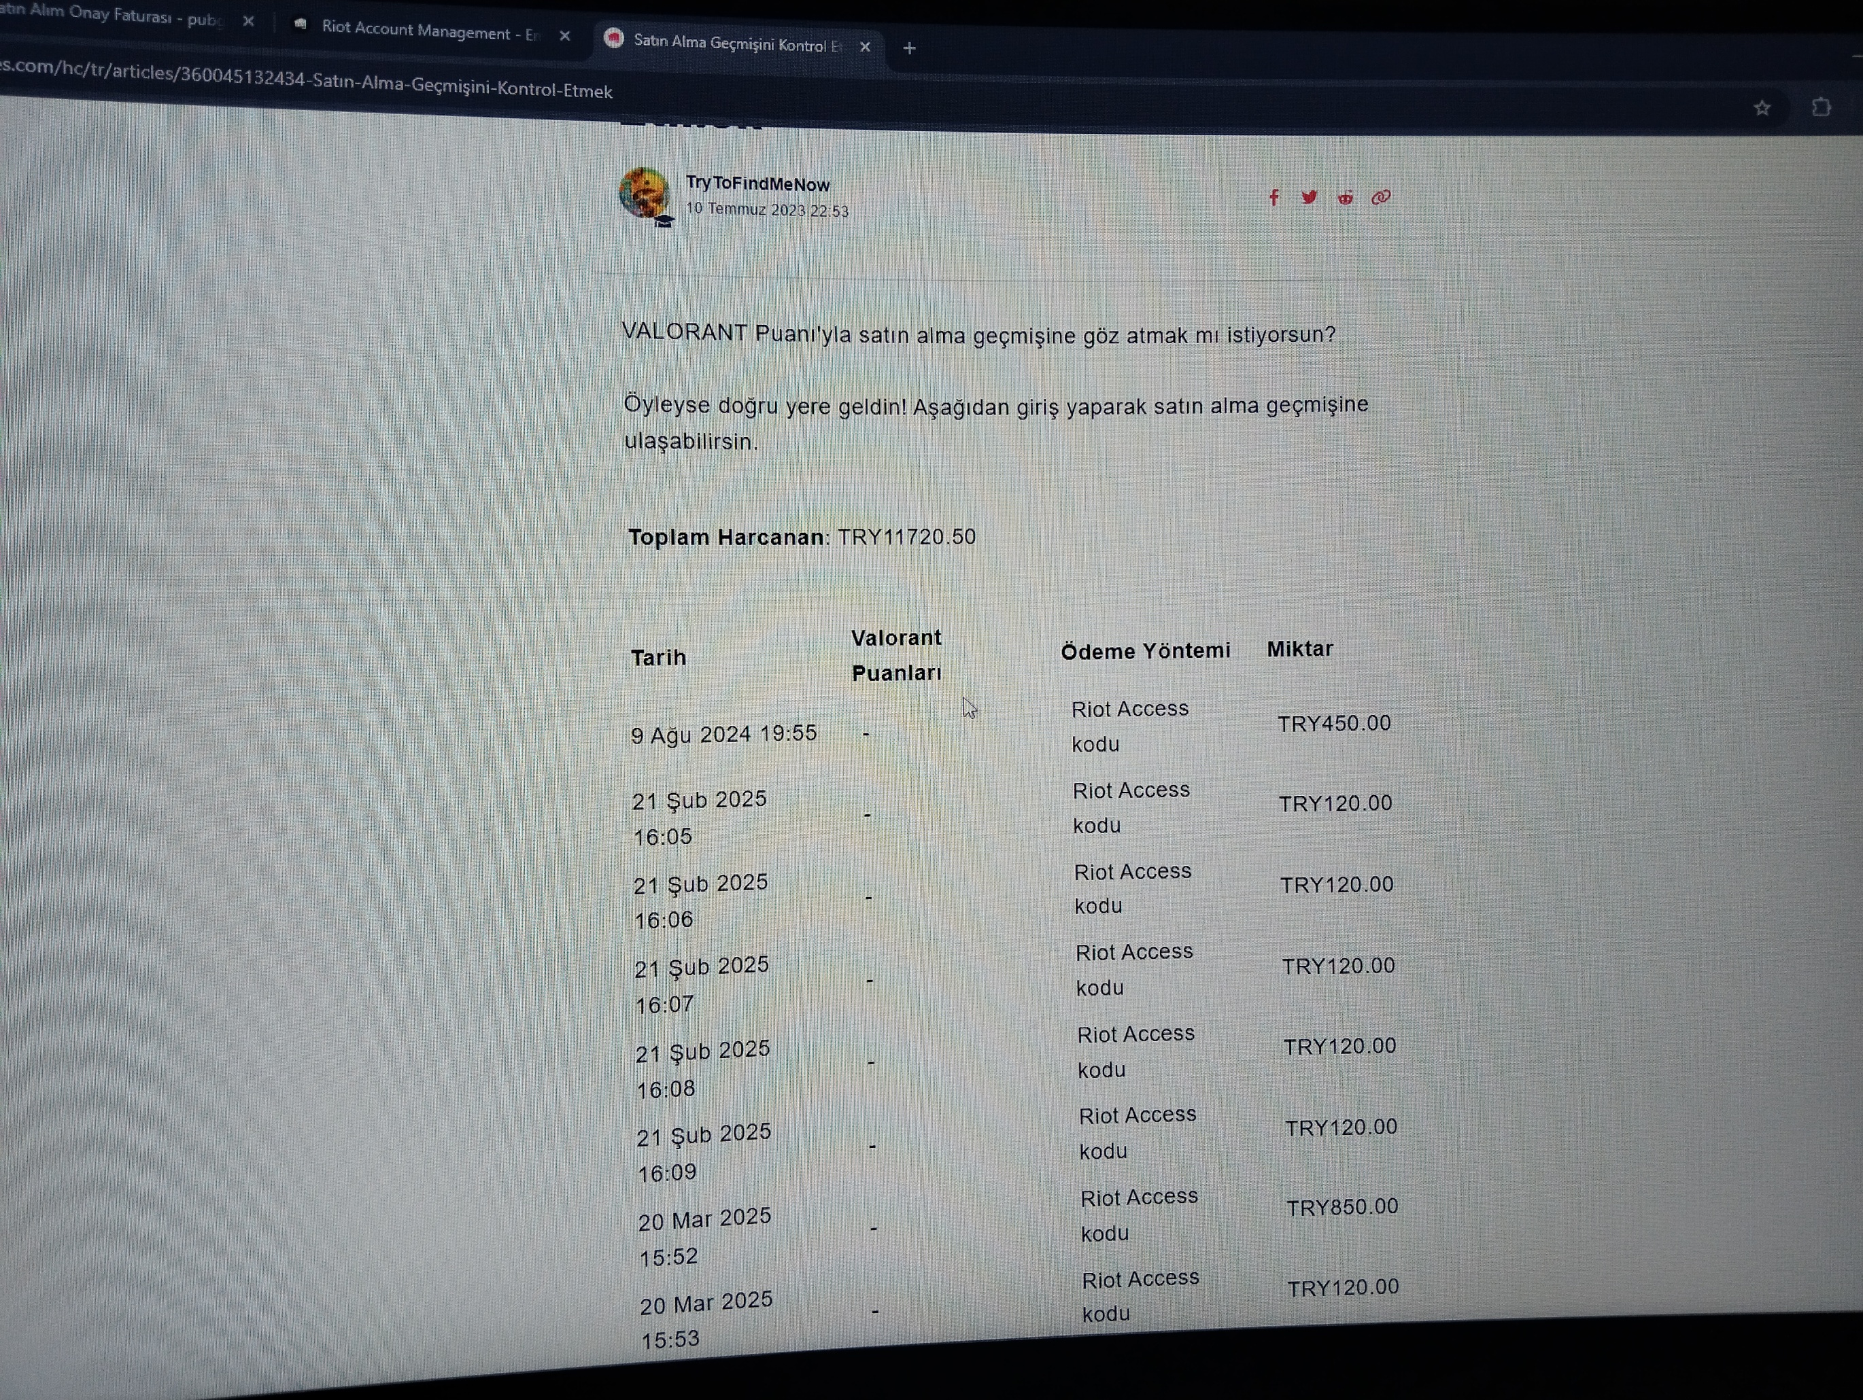Switch to Riot Account Management tab

pos(432,31)
